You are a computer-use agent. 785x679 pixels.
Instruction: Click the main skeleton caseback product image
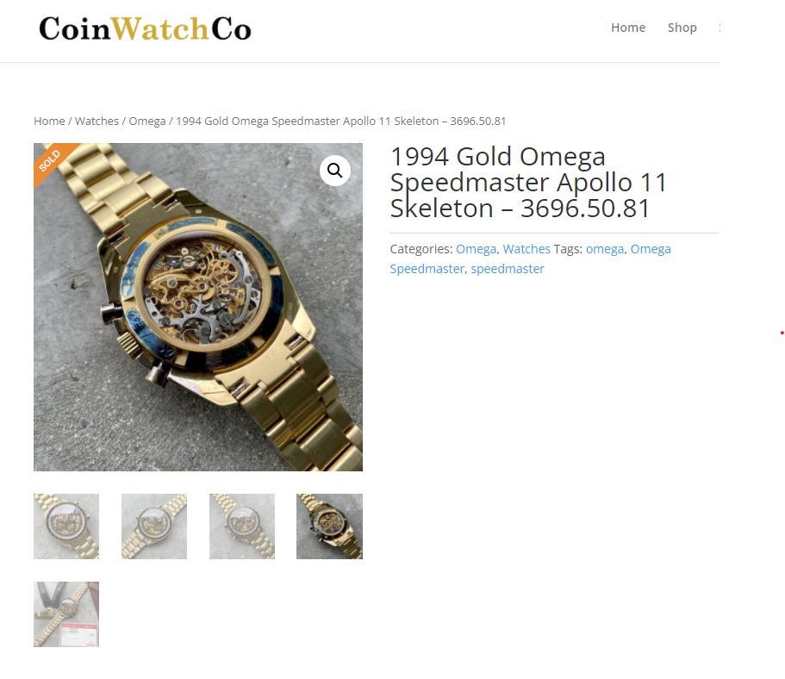198,307
